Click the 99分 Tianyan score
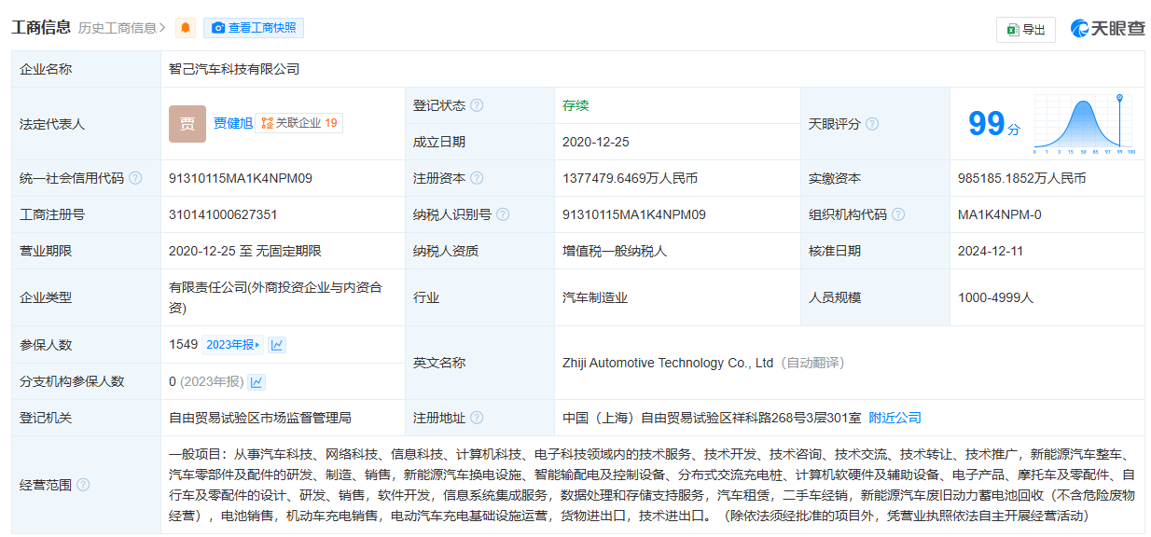This screenshot has height=537, width=1151. 994,124
